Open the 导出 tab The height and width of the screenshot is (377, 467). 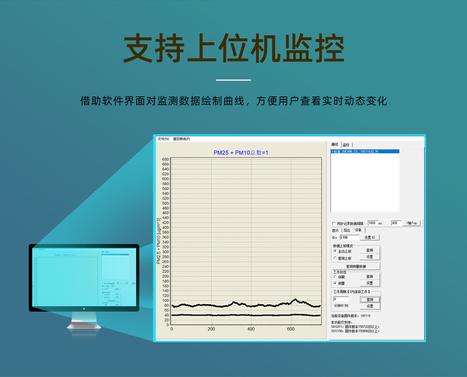346,230
